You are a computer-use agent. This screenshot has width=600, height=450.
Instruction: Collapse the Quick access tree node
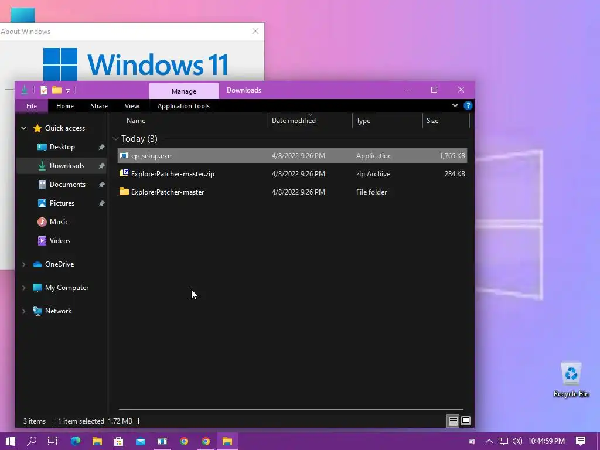[x=23, y=128]
